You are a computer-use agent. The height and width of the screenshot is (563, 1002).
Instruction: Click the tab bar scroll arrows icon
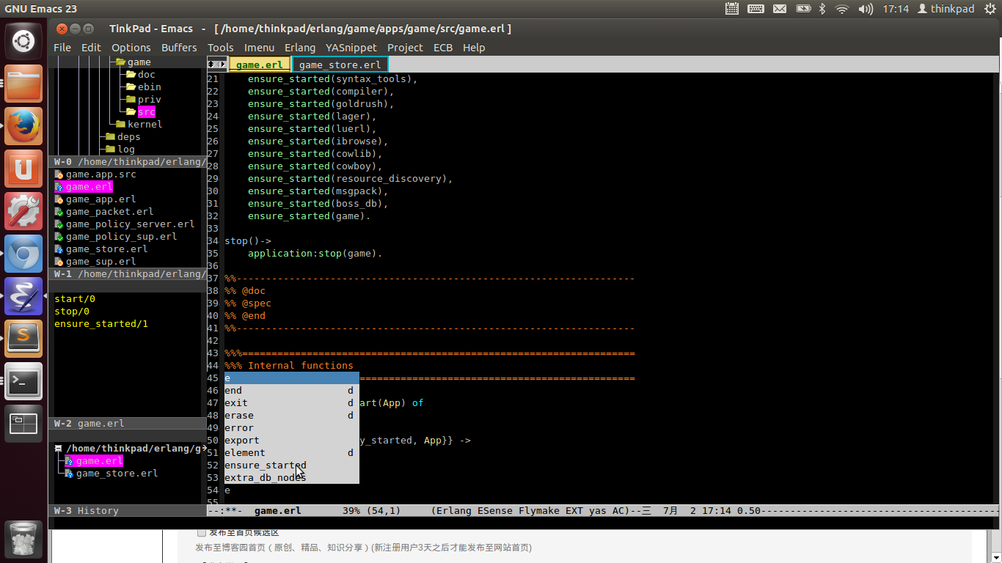click(x=217, y=65)
